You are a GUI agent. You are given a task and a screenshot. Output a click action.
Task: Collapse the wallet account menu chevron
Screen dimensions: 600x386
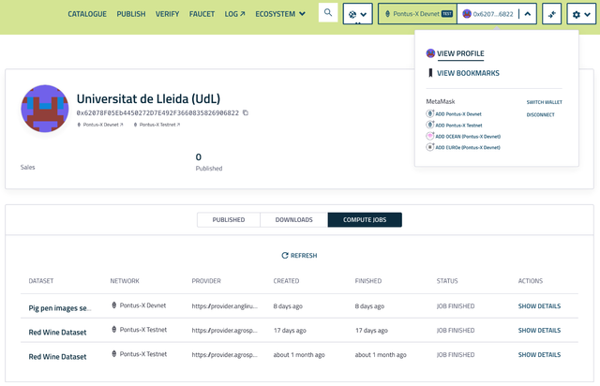(527, 14)
